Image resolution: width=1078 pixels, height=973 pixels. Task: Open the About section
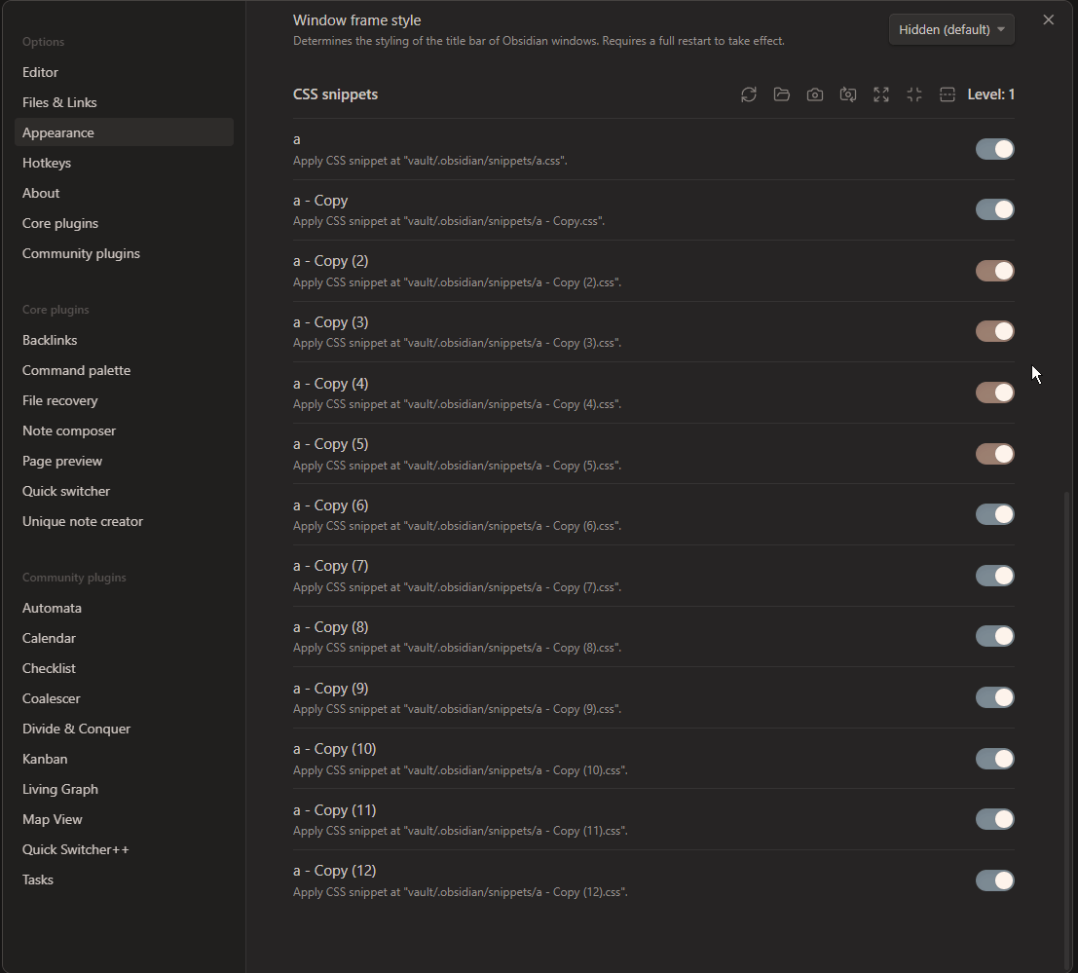tap(124, 193)
